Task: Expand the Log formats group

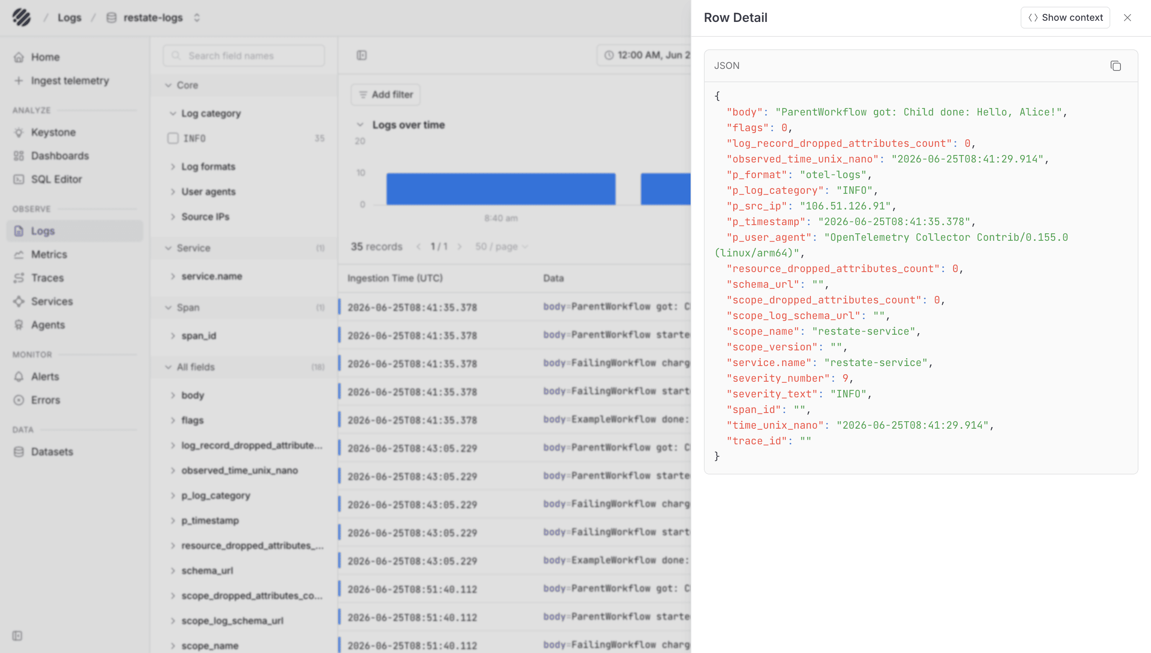Action: click(x=173, y=166)
